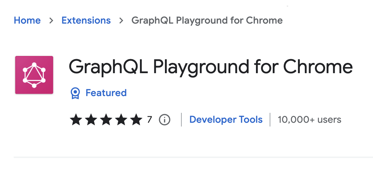
Task: Click the GraphQL Playground for Chrome title
Action: click(211, 67)
